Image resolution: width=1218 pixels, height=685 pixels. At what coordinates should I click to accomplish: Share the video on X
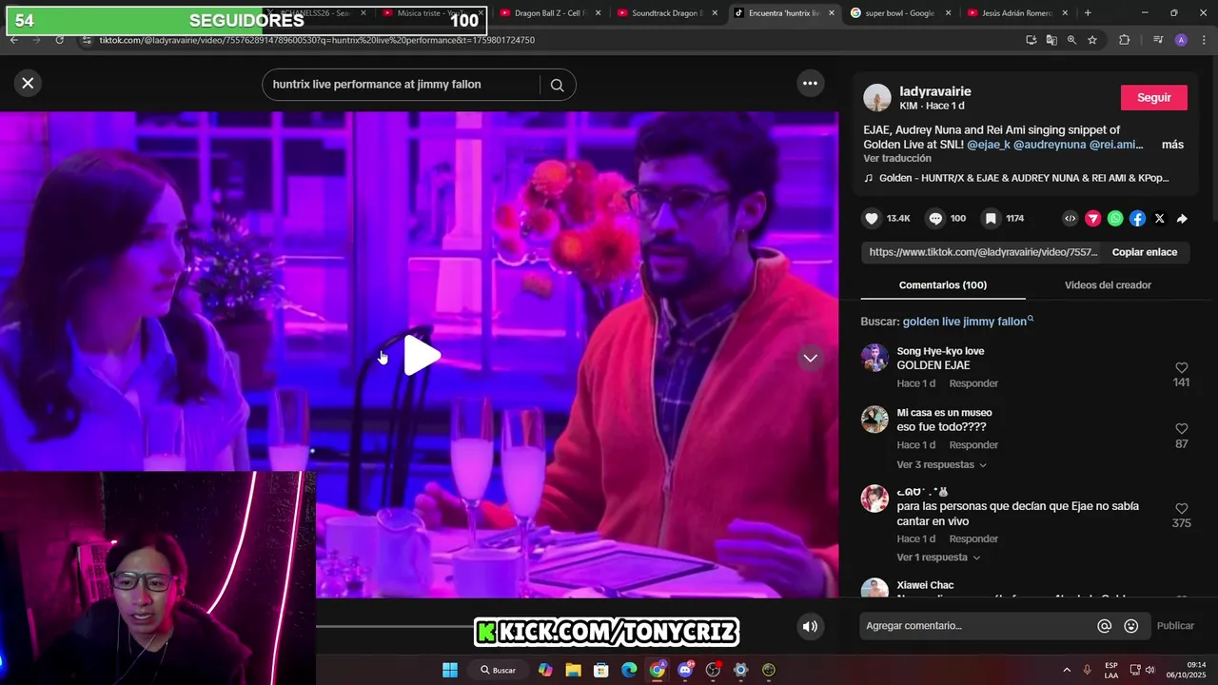1159,219
